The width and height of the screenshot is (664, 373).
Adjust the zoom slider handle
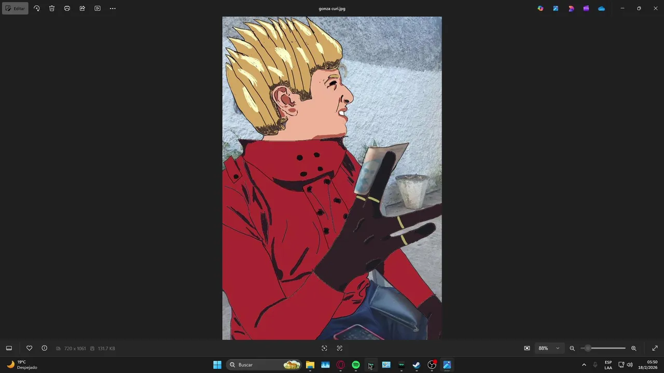(587, 348)
